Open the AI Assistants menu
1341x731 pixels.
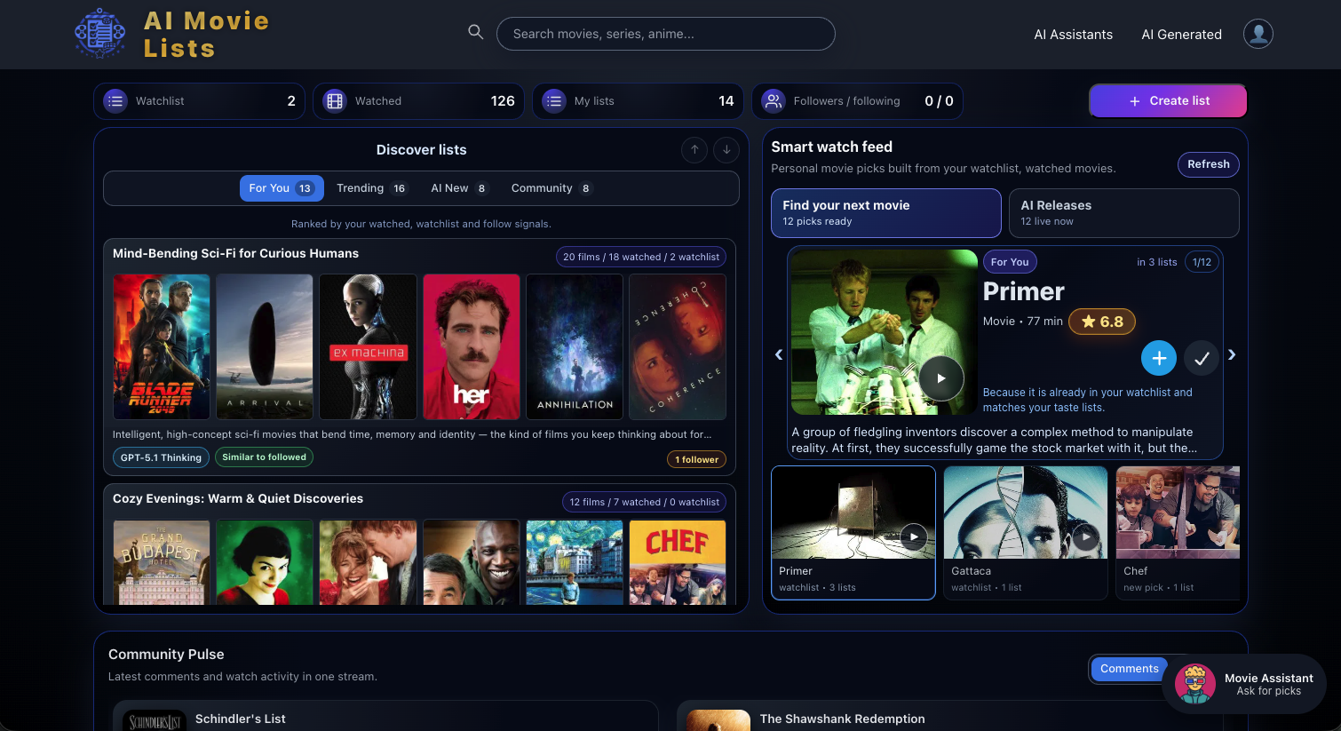coord(1073,35)
